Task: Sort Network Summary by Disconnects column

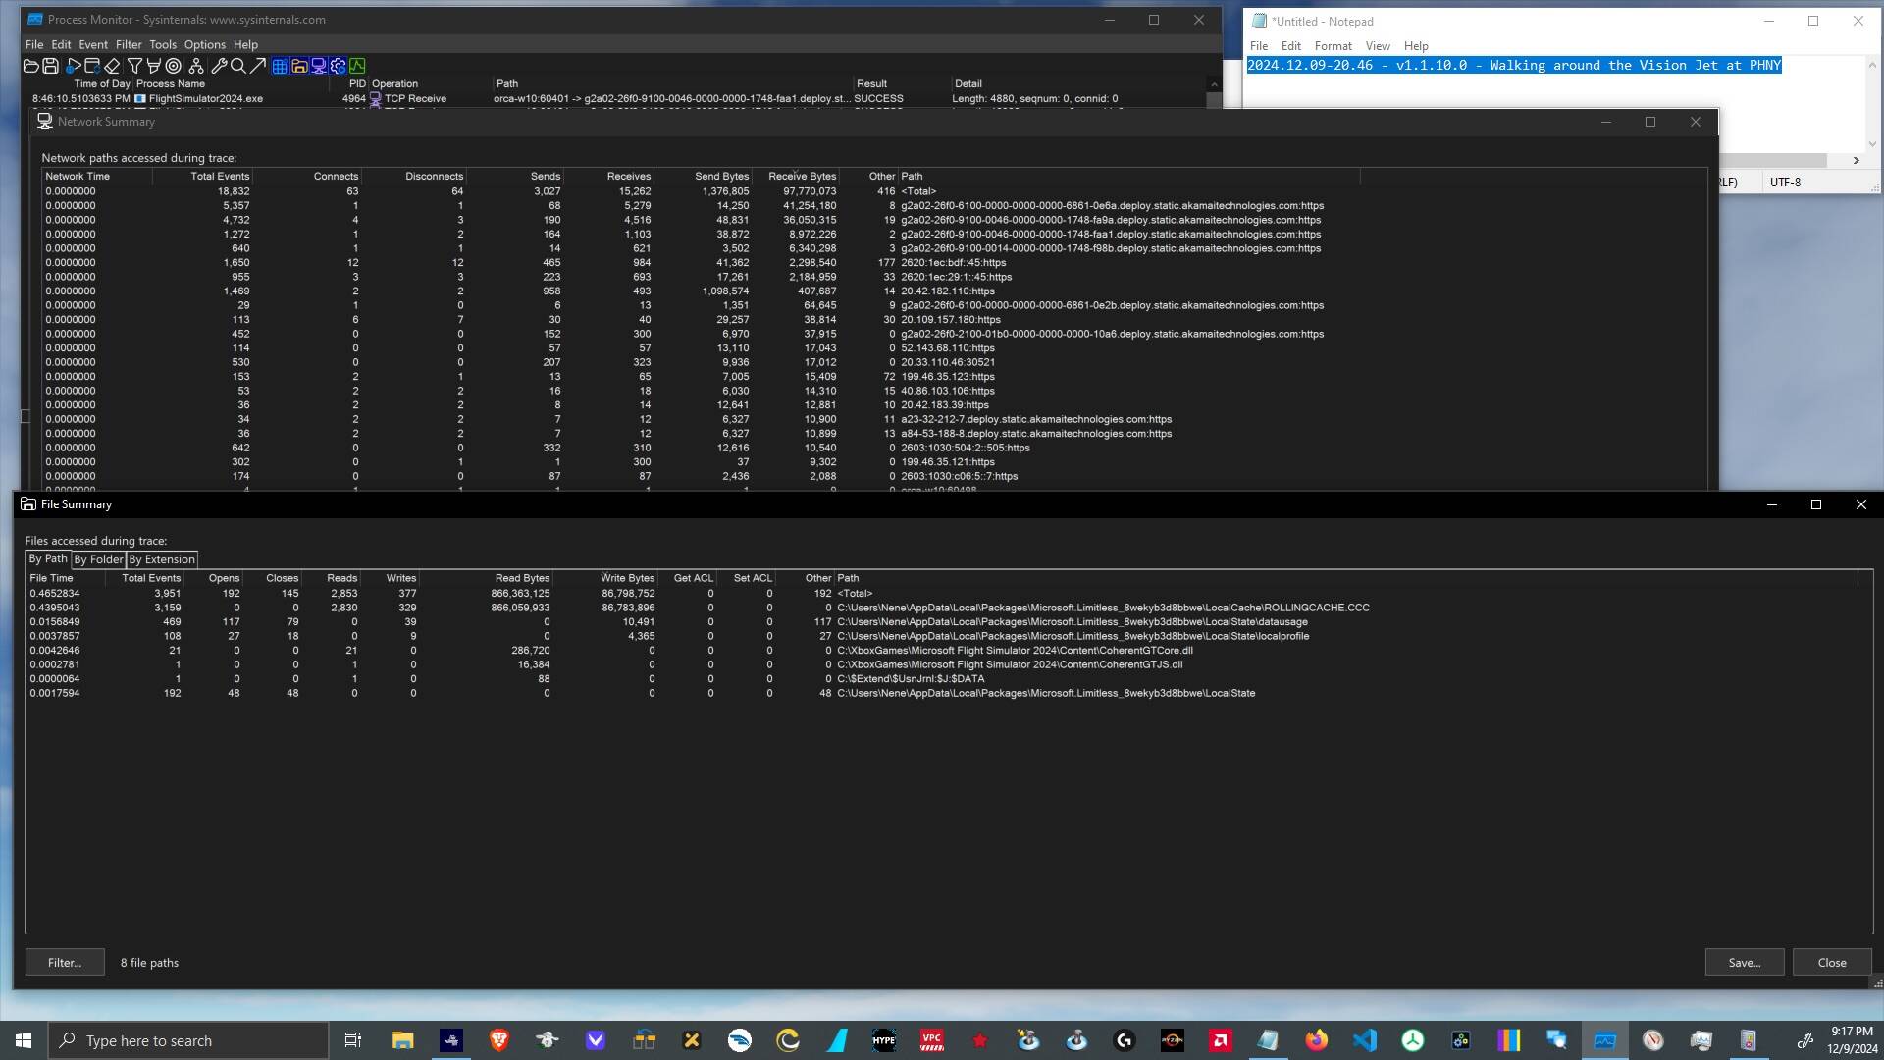Action: [414, 177]
